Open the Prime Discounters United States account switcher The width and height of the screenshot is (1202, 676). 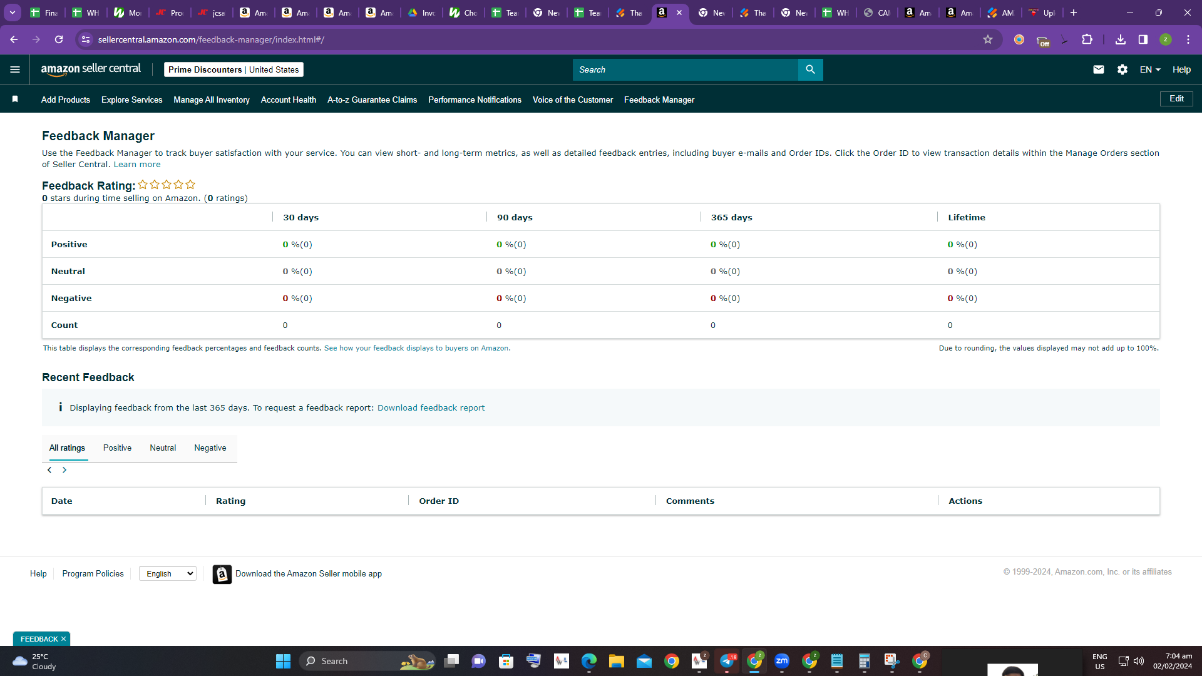click(x=234, y=69)
